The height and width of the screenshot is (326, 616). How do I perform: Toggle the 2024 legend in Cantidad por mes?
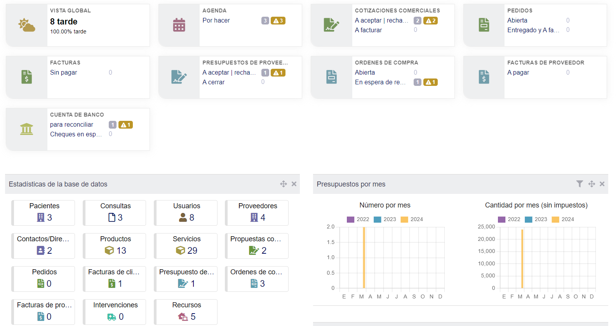coord(563,220)
